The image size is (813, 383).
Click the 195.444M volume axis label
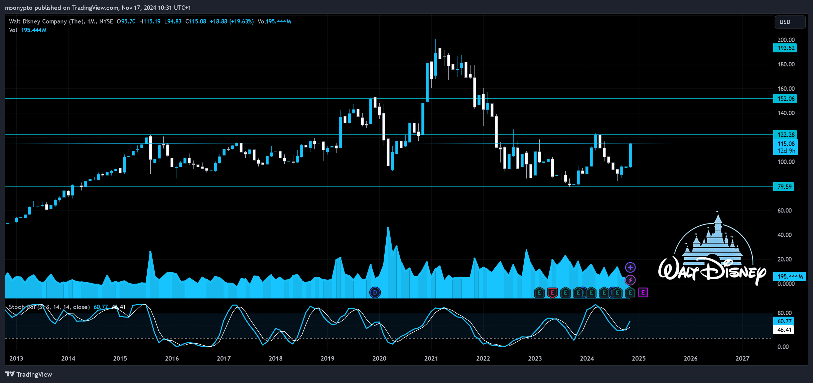[x=789, y=277]
